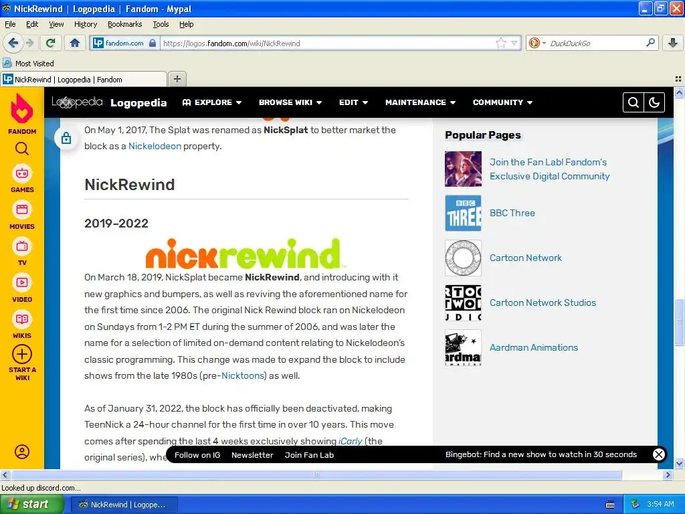Bookmark this page with the star icon
685x514 pixels.
pos(500,43)
